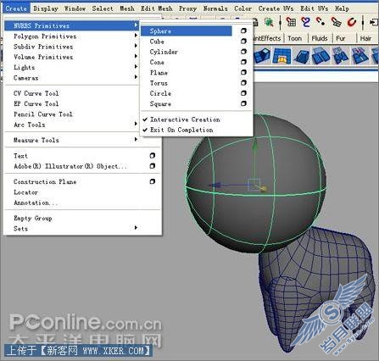This screenshot has width=379, height=361.
Task: Open the Help menu
Action: pyautogui.click(x=342, y=8)
